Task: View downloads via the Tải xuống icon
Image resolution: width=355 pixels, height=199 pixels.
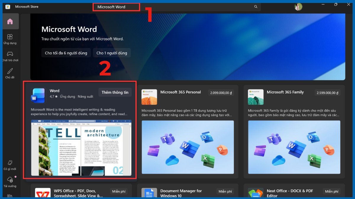Action: (x=10, y=182)
